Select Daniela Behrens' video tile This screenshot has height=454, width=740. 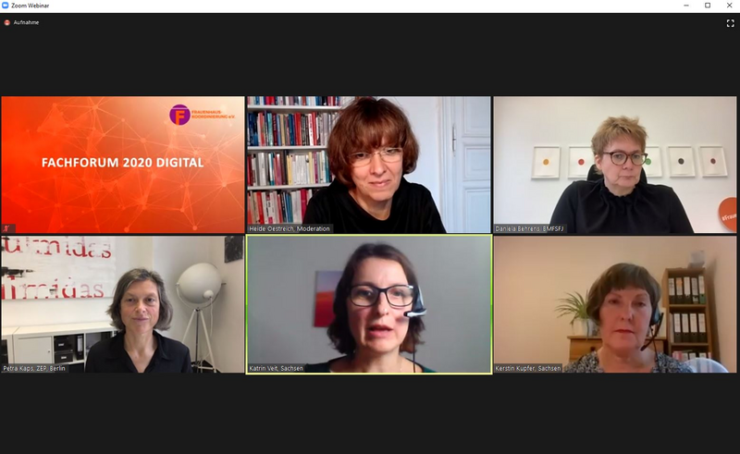coord(615,165)
